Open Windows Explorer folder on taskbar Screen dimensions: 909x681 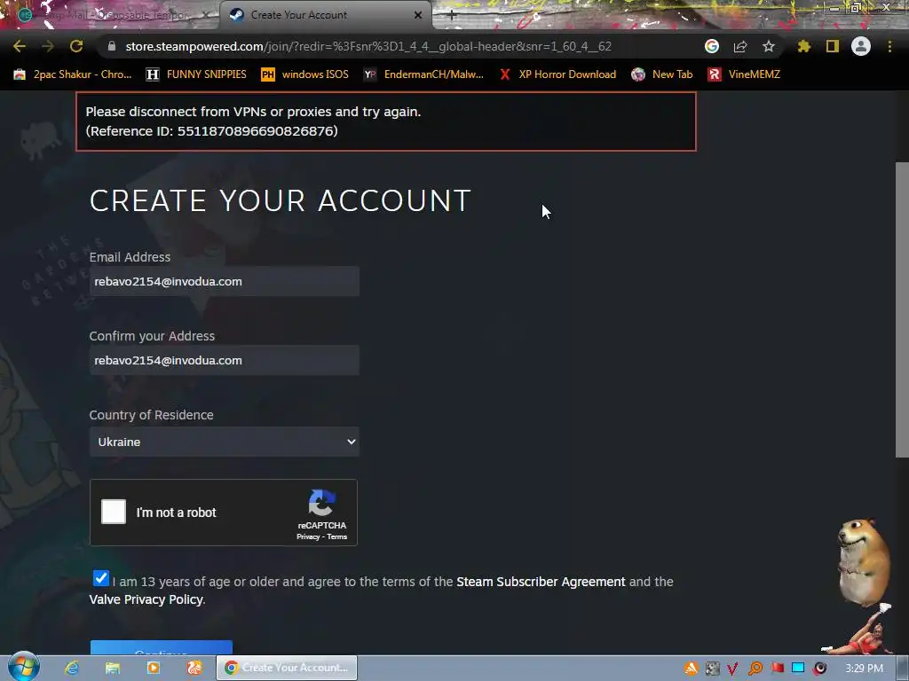113,668
